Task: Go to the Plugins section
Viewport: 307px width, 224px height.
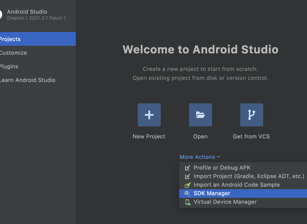Action: [38, 66]
